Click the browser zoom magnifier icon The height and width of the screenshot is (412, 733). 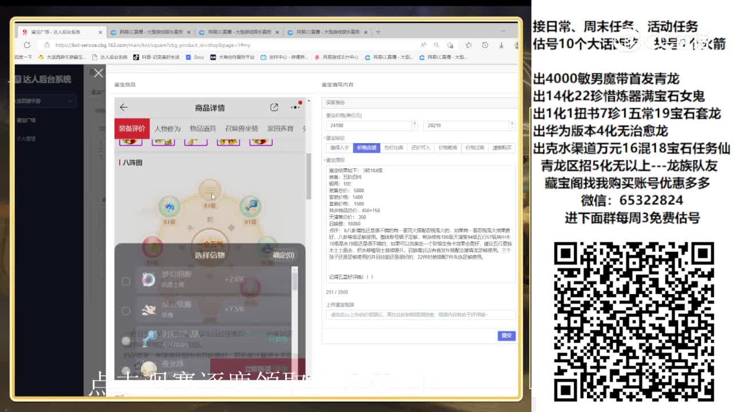click(436, 45)
